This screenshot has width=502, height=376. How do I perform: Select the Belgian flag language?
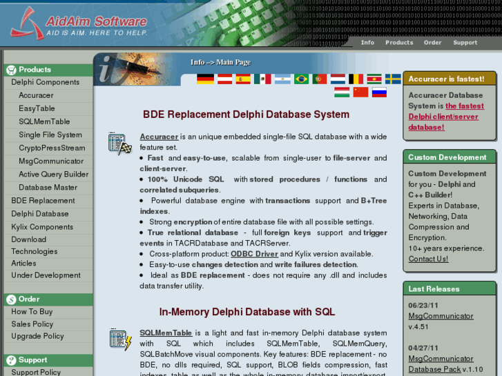pyautogui.click(x=356, y=79)
